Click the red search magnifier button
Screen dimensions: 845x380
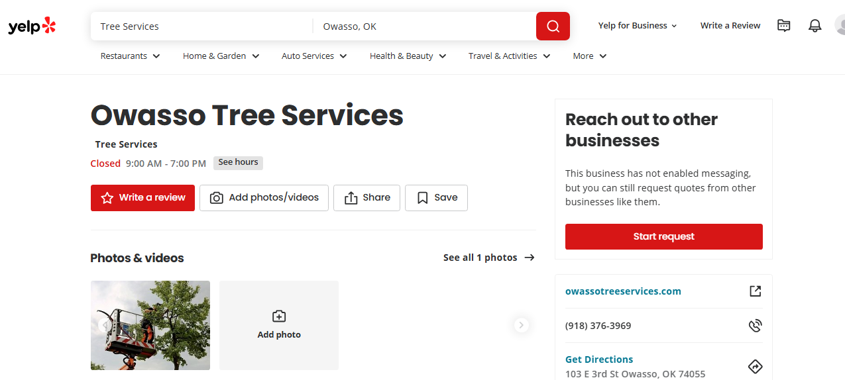pyautogui.click(x=553, y=26)
